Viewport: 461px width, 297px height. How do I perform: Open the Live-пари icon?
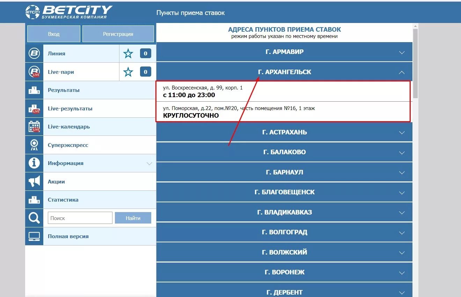pyautogui.click(x=34, y=72)
